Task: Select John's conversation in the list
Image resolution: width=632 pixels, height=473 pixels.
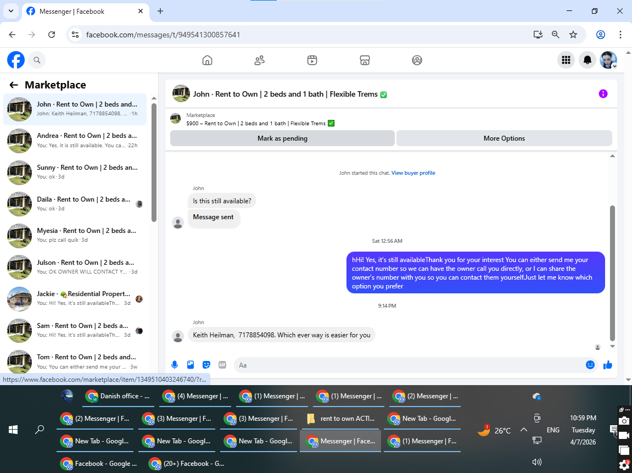Action: pyautogui.click(x=75, y=109)
